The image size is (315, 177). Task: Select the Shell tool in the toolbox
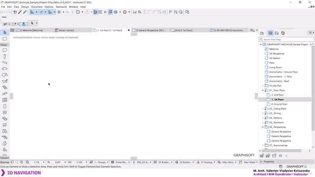(x=5, y=81)
